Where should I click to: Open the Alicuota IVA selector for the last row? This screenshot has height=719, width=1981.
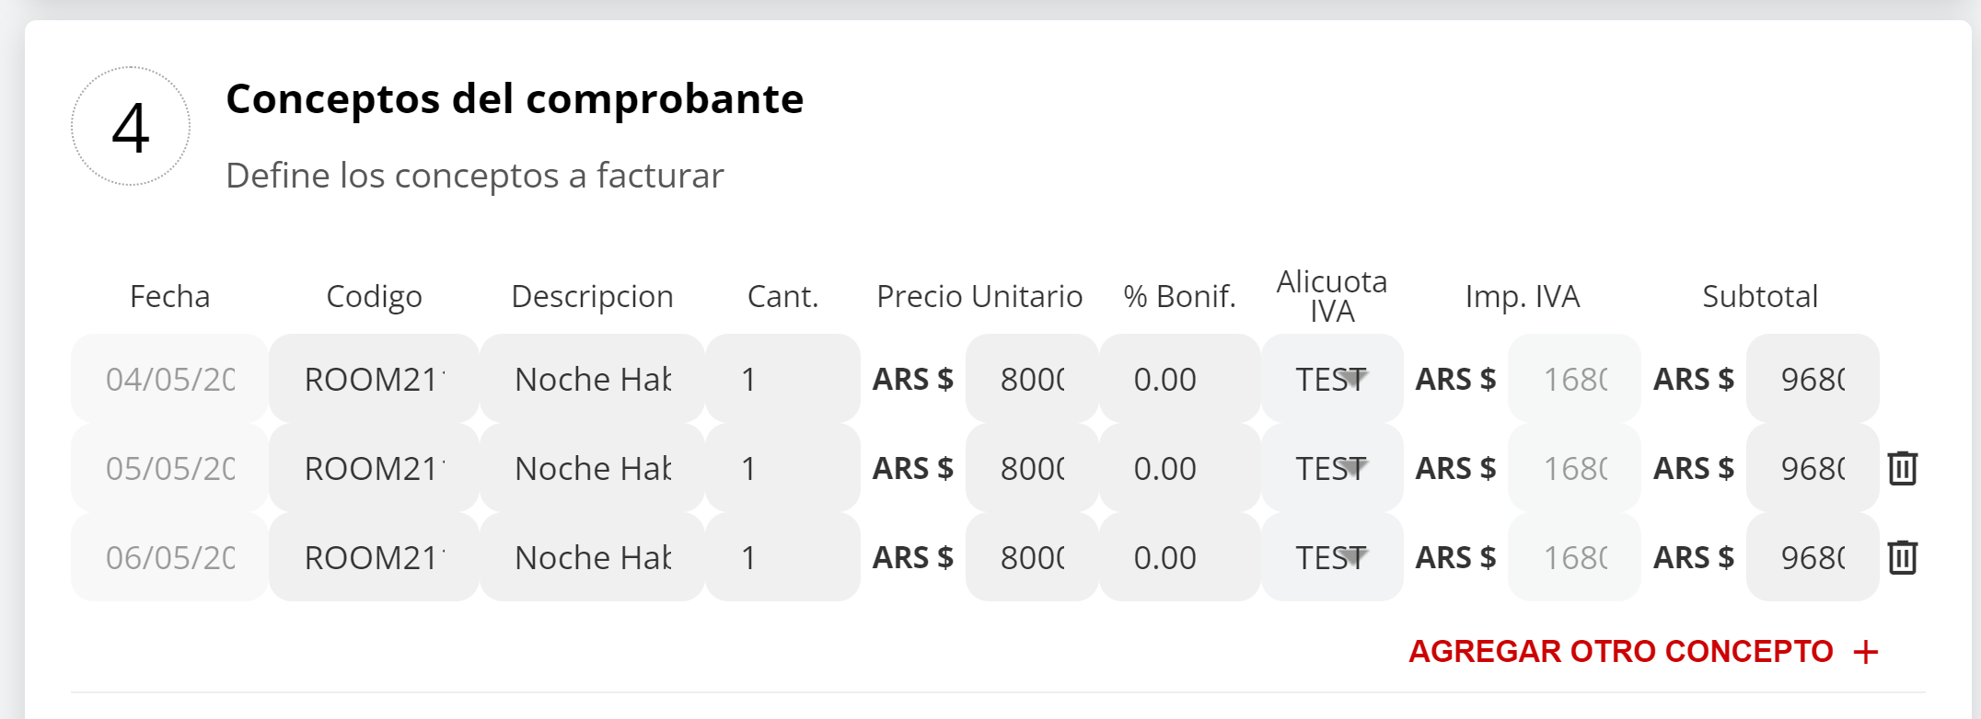(1332, 556)
